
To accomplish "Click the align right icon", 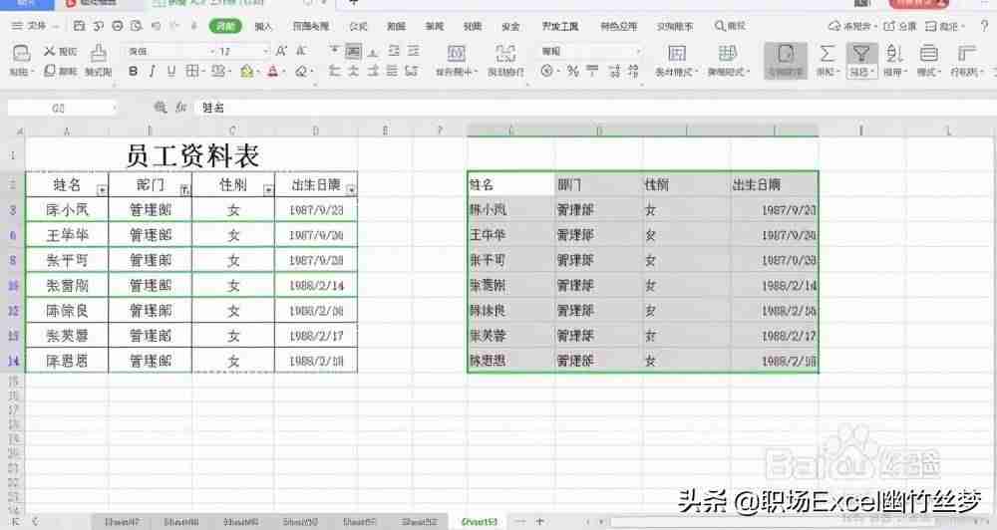I will coord(373,71).
